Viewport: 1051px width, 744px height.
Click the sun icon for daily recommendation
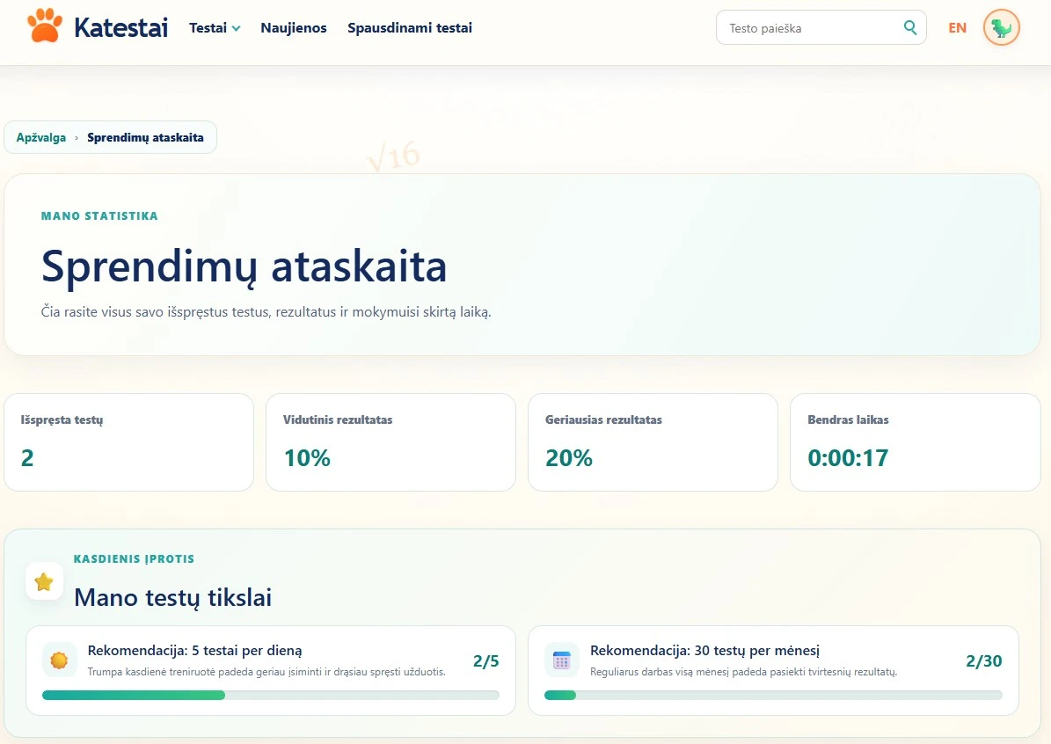click(59, 660)
